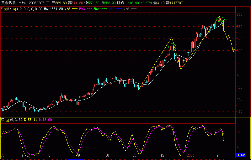
Task: Click the month 10 time axis marker
Action: [107, 155]
